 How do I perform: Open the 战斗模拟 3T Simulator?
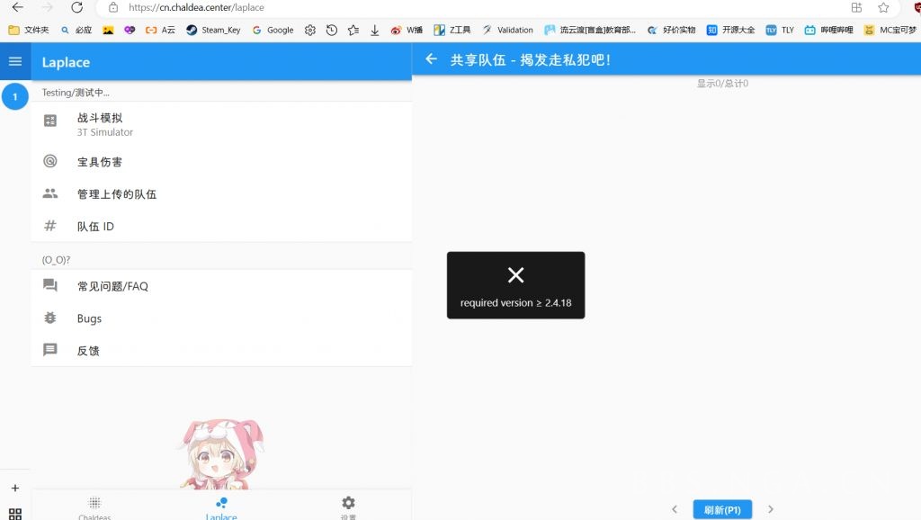coord(99,124)
